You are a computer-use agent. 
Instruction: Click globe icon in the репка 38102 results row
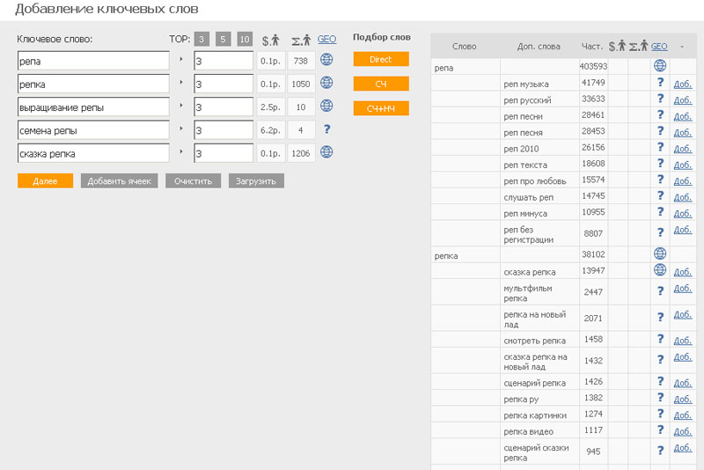(x=659, y=253)
